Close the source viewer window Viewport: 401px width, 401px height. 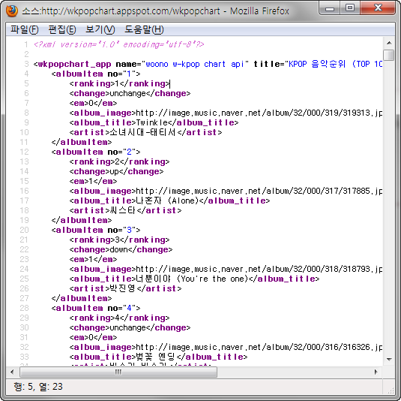pyautogui.click(x=378, y=8)
